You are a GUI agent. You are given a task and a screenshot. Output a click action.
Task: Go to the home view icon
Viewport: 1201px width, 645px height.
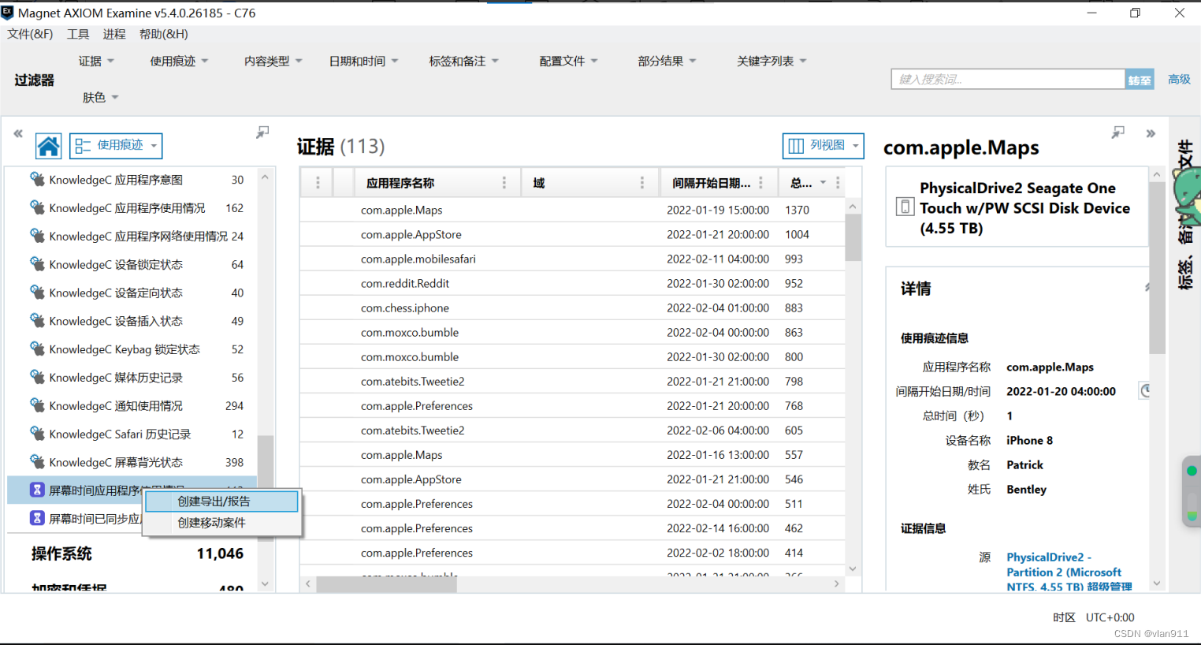point(48,146)
